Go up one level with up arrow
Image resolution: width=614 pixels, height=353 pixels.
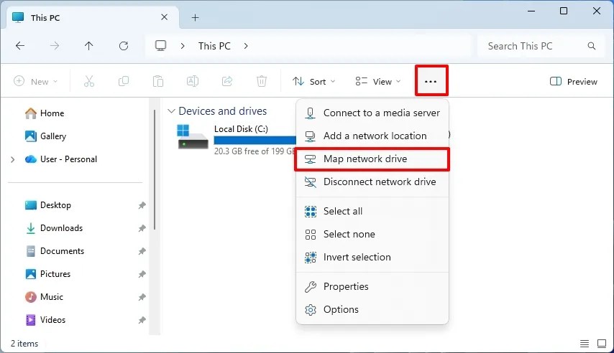coord(89,46)
